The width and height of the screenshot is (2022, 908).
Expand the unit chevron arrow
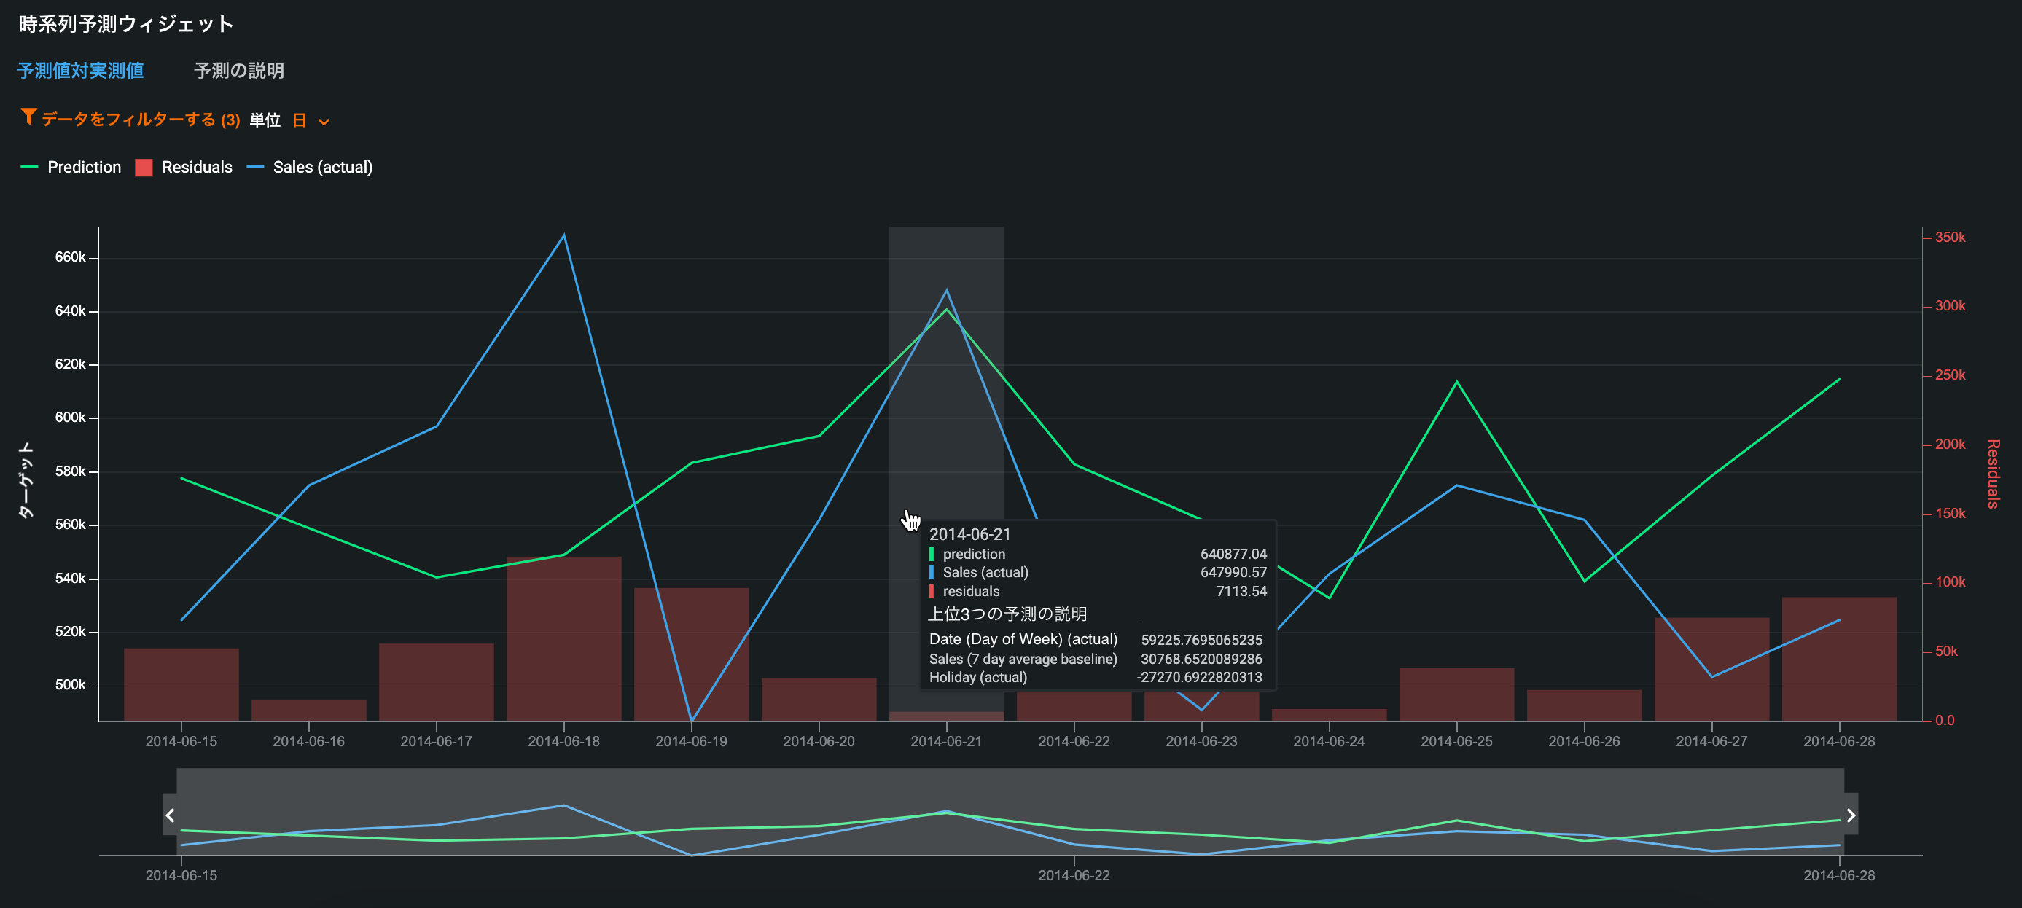[x=324, y=122]
